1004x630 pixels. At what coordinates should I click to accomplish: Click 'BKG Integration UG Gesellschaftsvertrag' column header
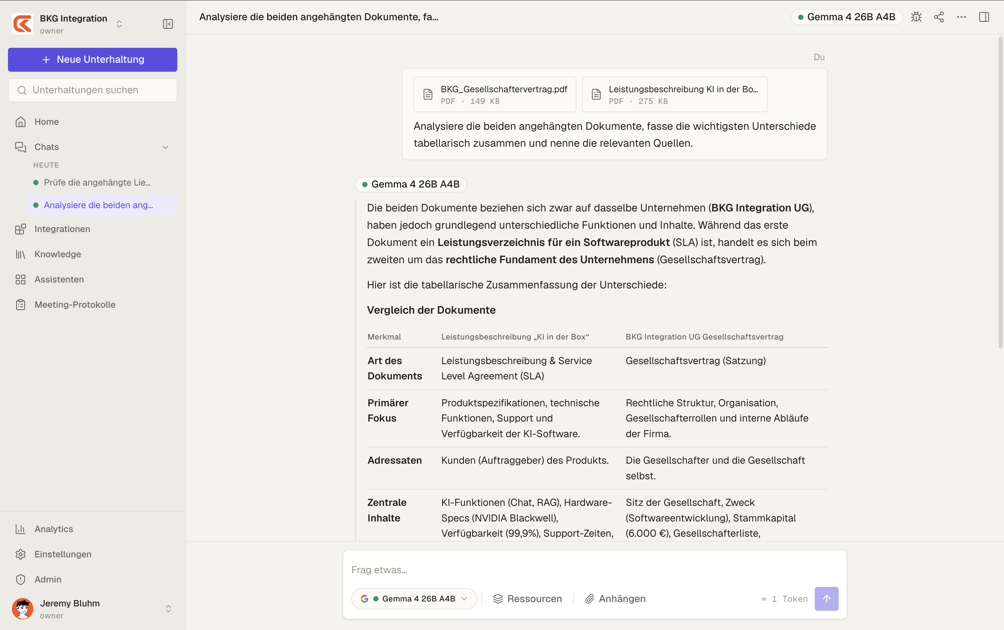tap(704, 337)
